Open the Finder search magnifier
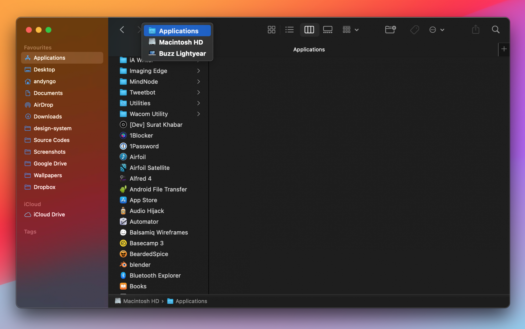Image resolution: width=525 pixels, height=329 pixels. pos(496,30)
